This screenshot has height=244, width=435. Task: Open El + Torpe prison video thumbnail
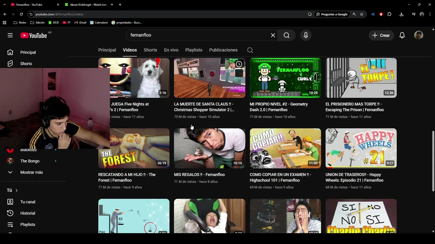[361, 78]
